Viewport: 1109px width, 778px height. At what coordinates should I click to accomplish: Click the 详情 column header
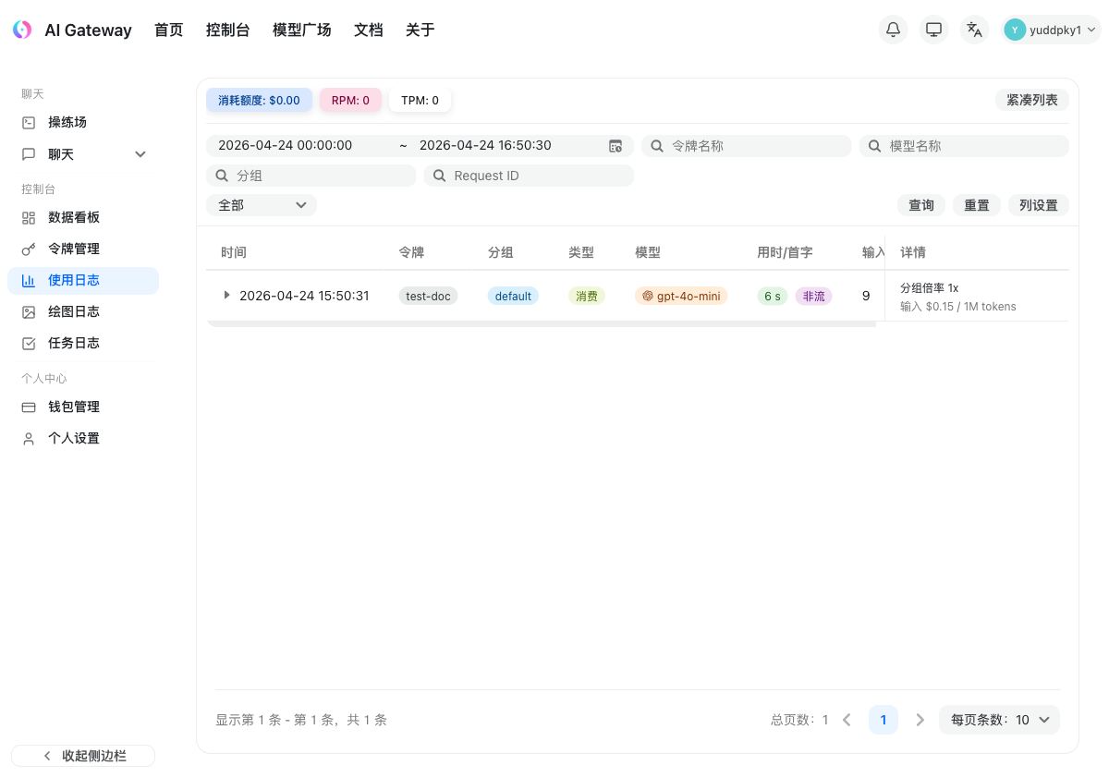(913, 252)
